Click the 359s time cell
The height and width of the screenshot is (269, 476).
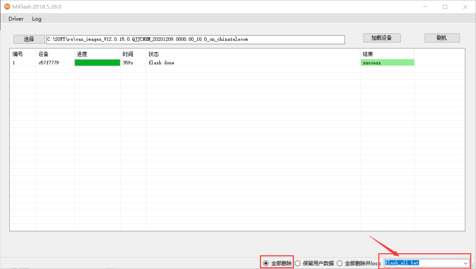tap(128, 63)
